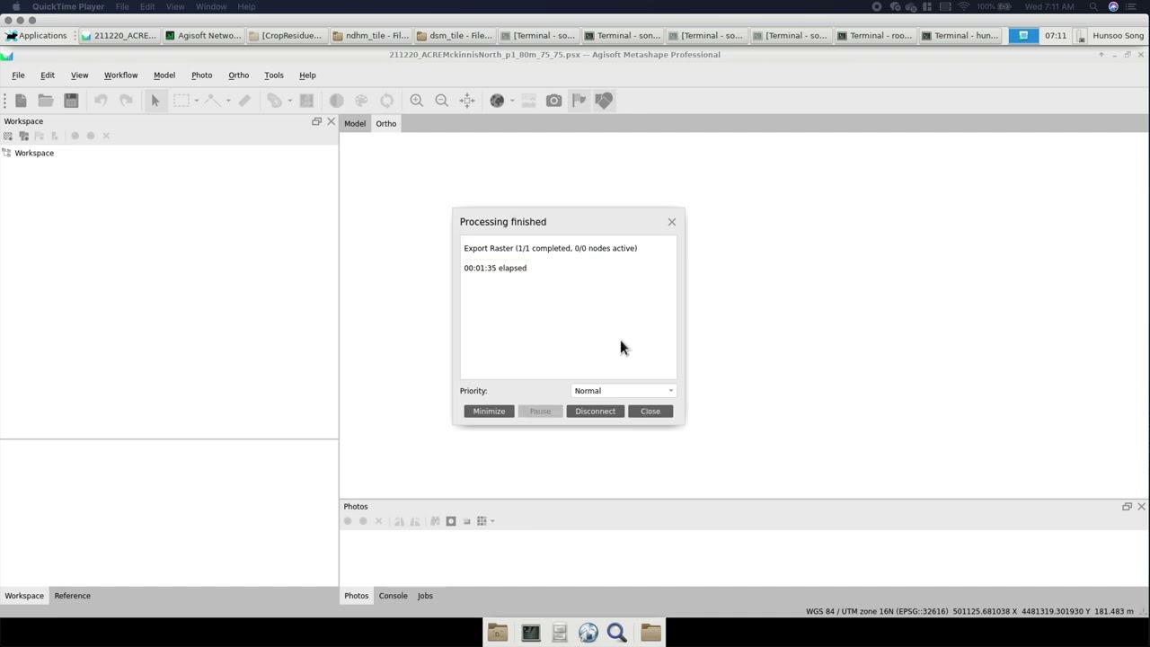
Task: Open the File menu in Metashape
Action: coord(18,75)
